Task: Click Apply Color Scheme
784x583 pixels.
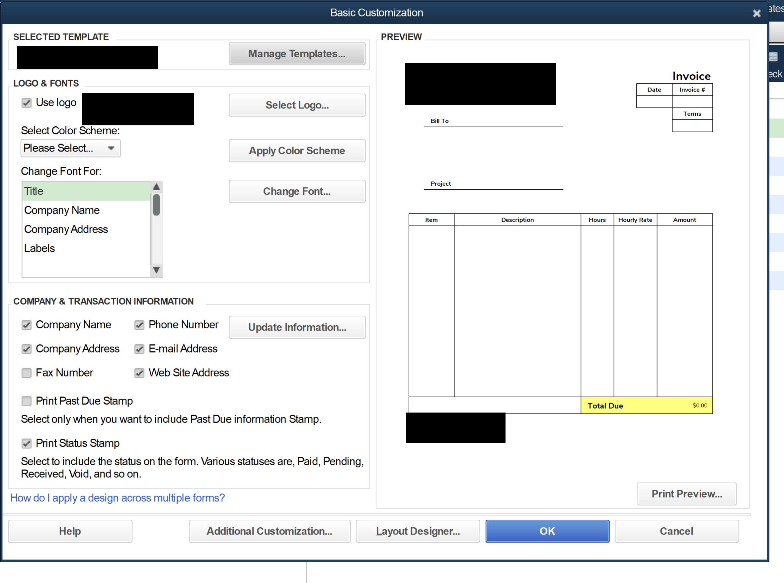Action: click(x=297, y=151)
